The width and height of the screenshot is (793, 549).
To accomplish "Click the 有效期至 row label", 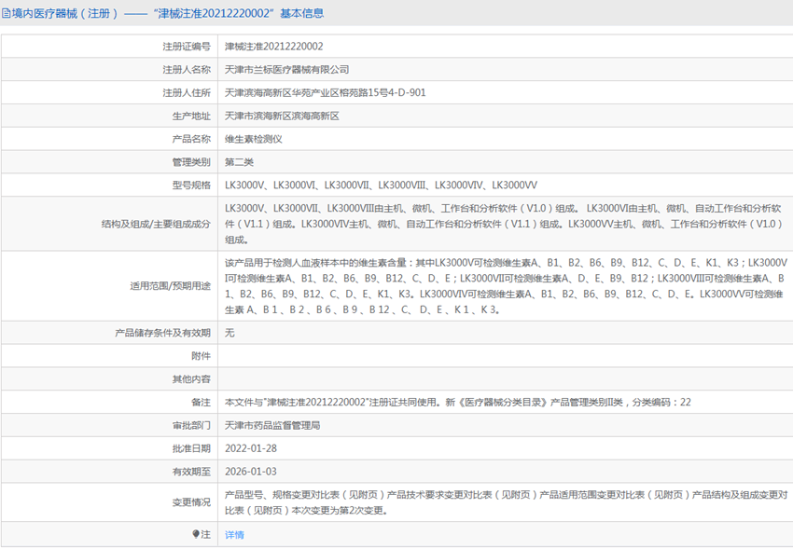I will [191, 472].
